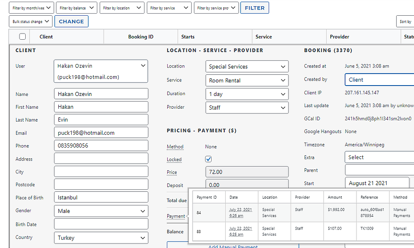Change Gender using the Male dropdown

pyautogui.click(x=101, y=211)
